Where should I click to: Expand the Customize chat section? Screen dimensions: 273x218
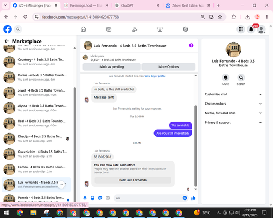point(233,94)
